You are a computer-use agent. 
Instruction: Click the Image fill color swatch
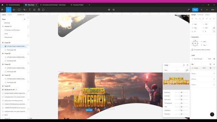[x=193, y=68]
